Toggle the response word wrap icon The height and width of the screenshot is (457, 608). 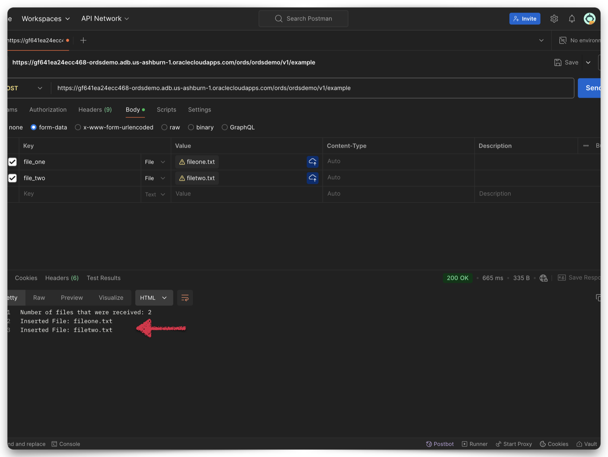click(185, 298)
